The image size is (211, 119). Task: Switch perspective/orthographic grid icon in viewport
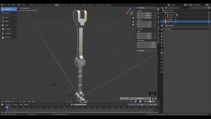(x=133, y=28)
